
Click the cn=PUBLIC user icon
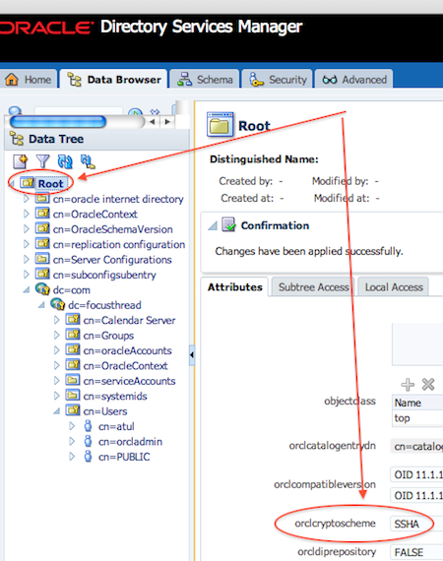coord(88,456)
